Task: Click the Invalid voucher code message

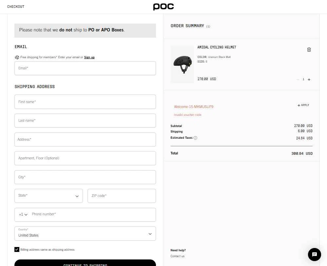Action: 187,115
